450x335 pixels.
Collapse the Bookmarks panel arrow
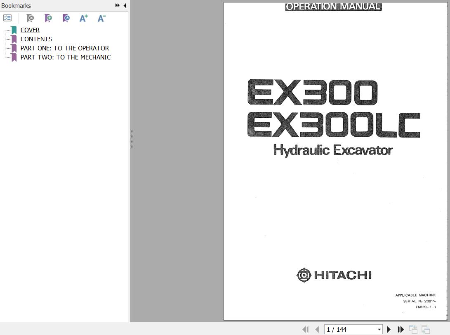[x=125, y=5]
